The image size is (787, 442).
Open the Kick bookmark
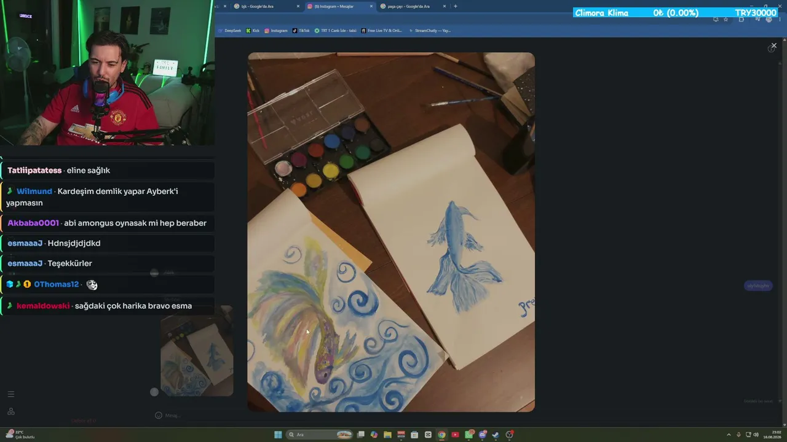tap(253, 30)
